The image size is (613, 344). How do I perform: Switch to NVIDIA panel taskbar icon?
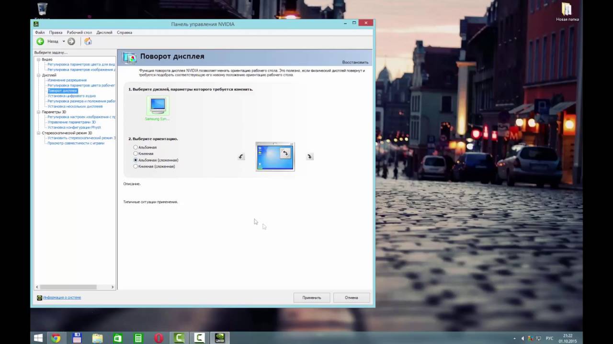tap(220, 338)
